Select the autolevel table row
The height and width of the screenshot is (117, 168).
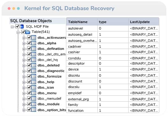coord(113,28)
